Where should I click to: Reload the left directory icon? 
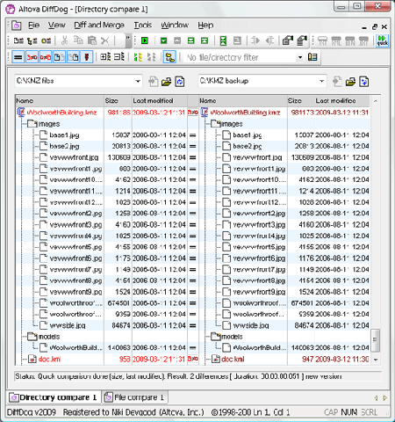pos(180,82)
